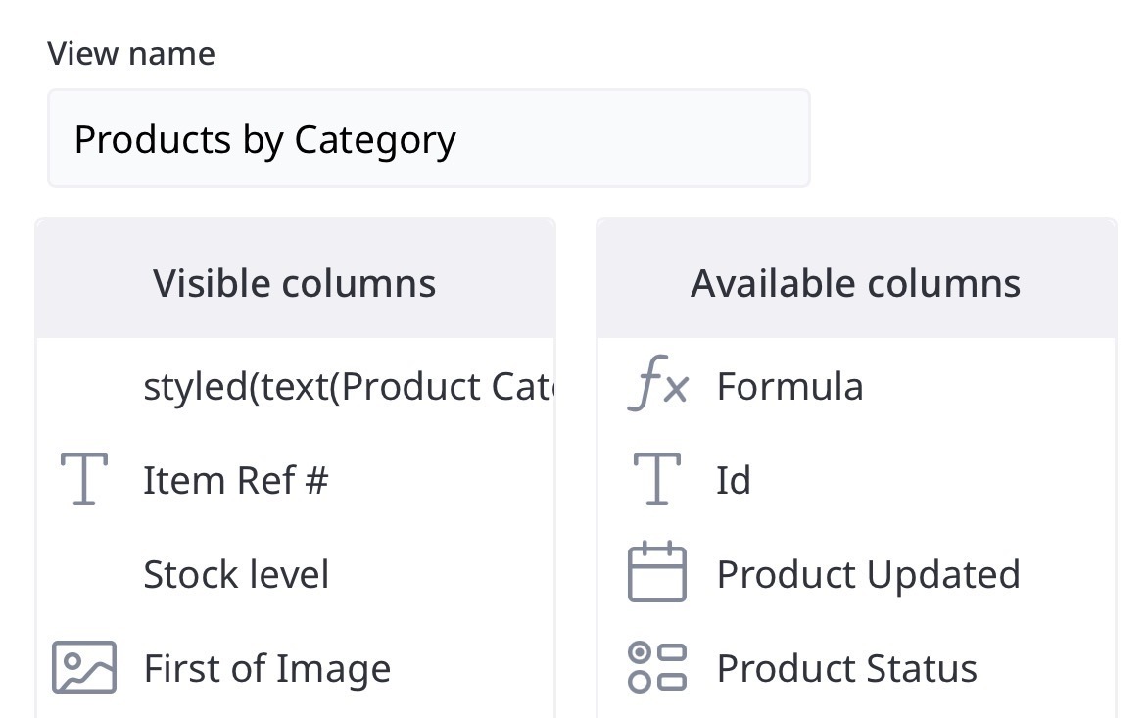
Task: Click the View name label
Action: (131, 53)
